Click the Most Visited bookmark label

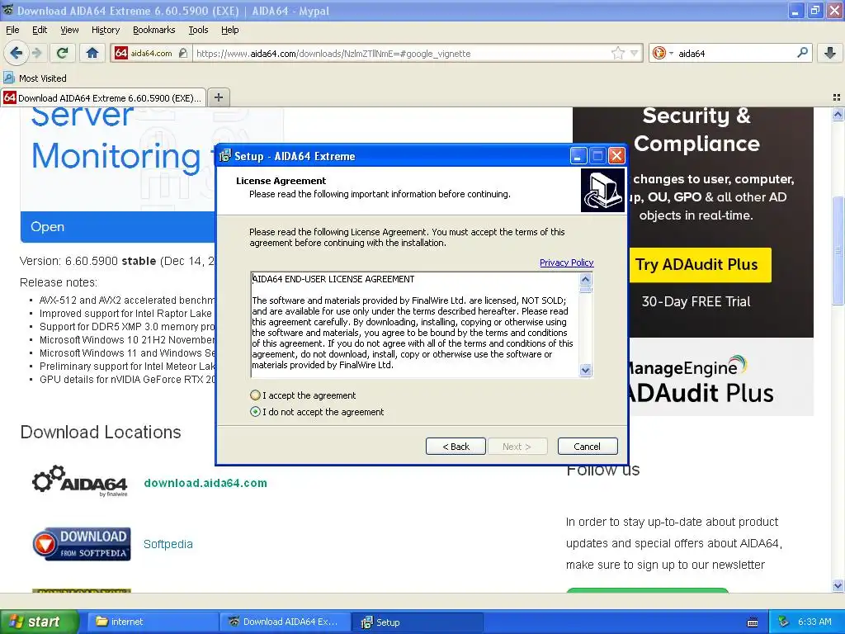(43, 78)
